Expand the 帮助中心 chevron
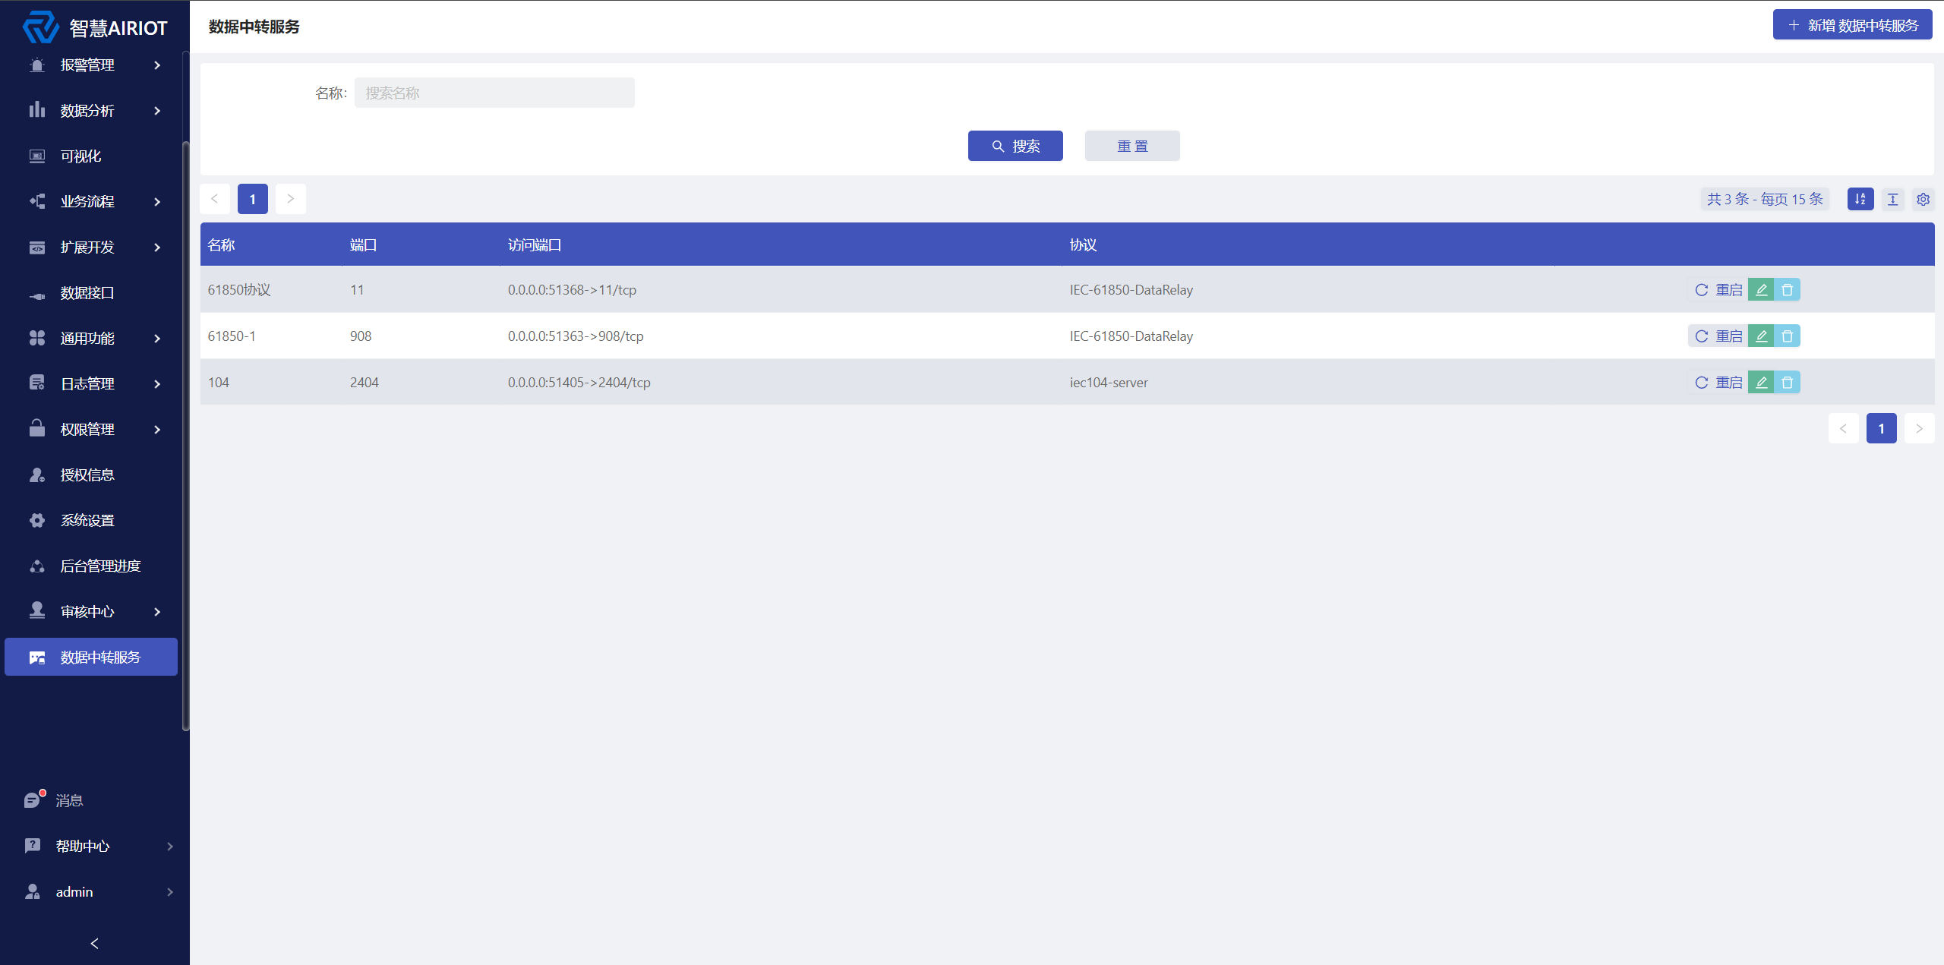This screenshot has height=965, width=1944. [170, 847]
